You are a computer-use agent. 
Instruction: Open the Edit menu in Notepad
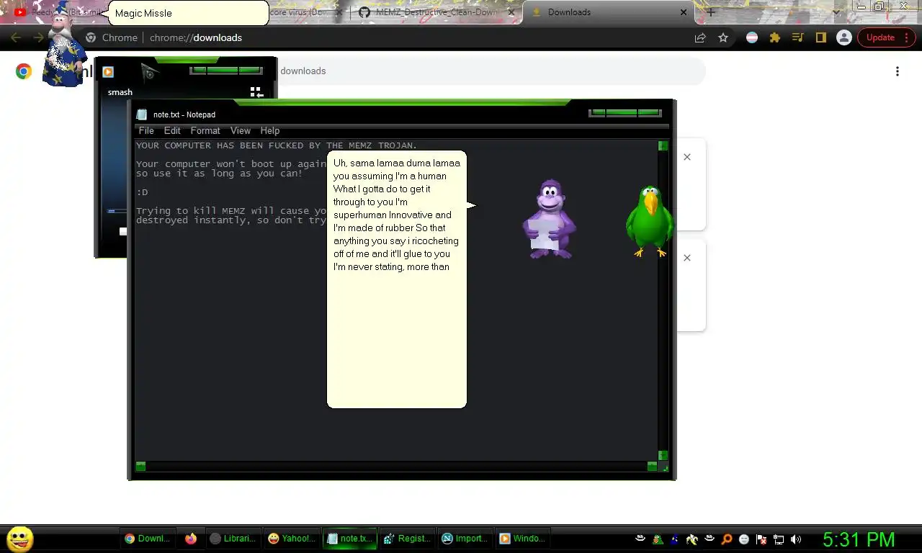(x=172, y=130)
